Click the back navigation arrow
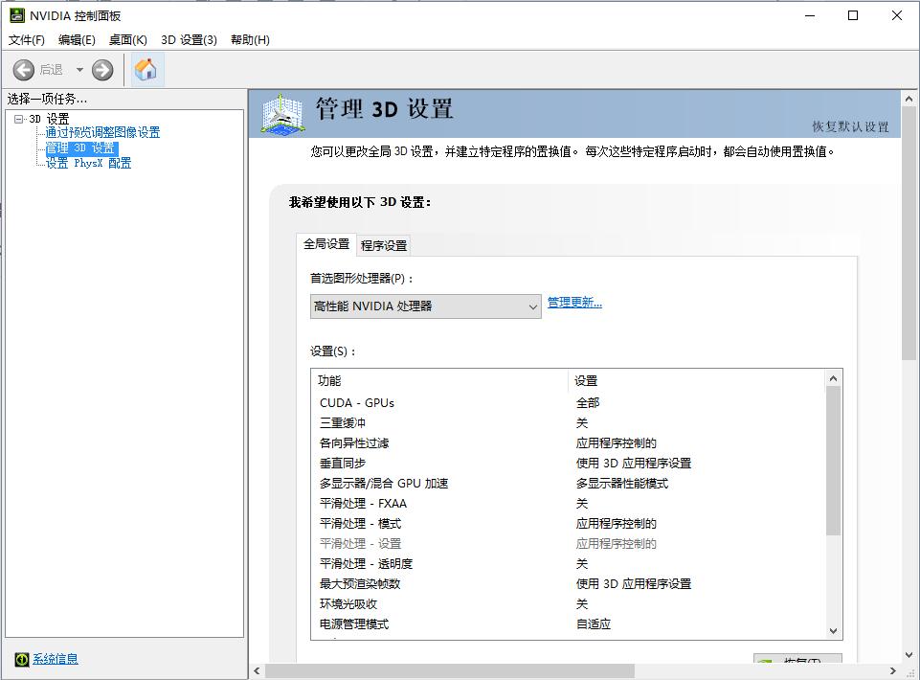The height and width of the screenshot is (680, 920). tap(23, 69)
